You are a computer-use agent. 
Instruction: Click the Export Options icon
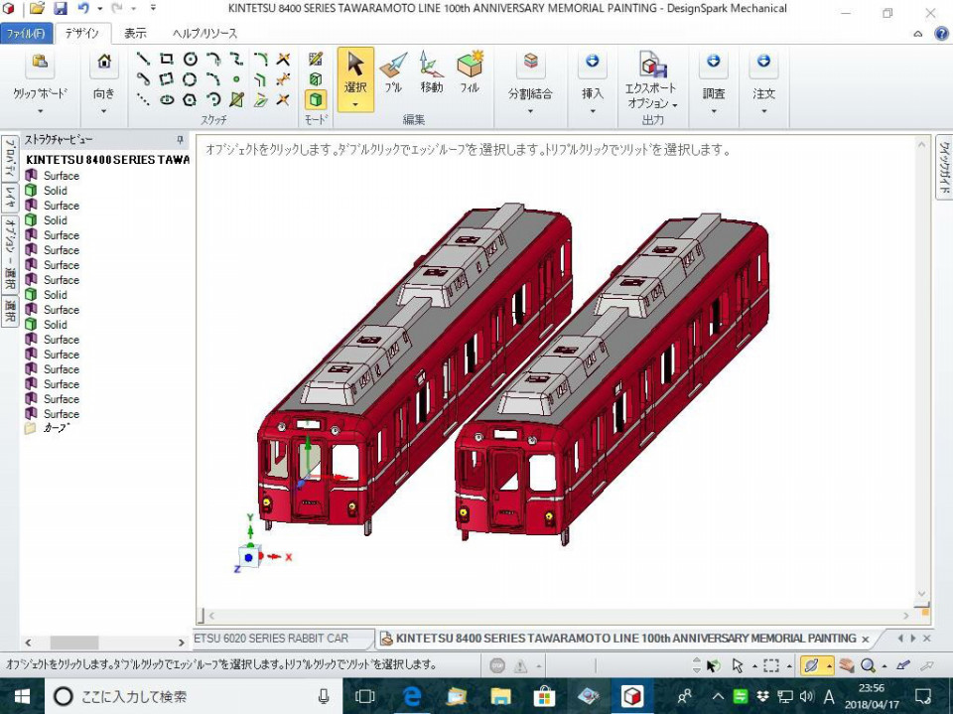tap(652, 64)
